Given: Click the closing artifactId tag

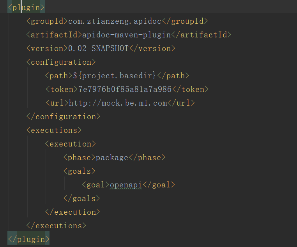Looking at the screenshot, I should tap(201, 35).
